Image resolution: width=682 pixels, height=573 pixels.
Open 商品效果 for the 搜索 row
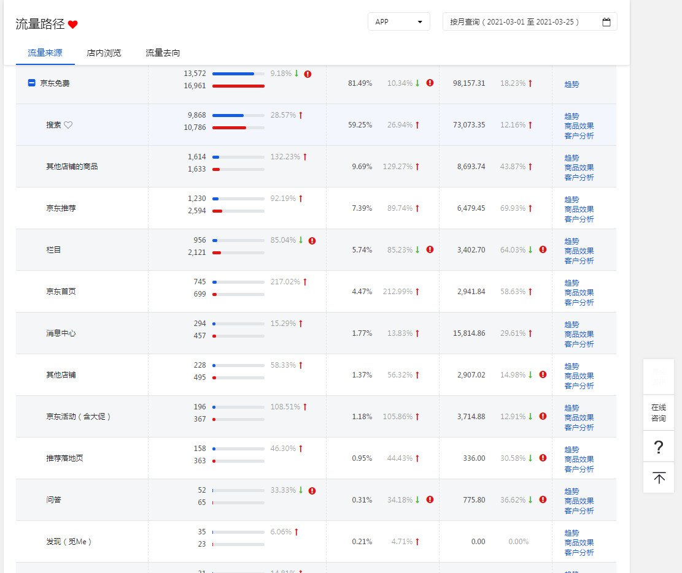pyautogui.click(x=579, y=126)
